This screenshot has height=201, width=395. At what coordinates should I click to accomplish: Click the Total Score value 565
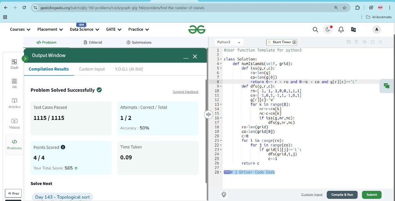68,168
